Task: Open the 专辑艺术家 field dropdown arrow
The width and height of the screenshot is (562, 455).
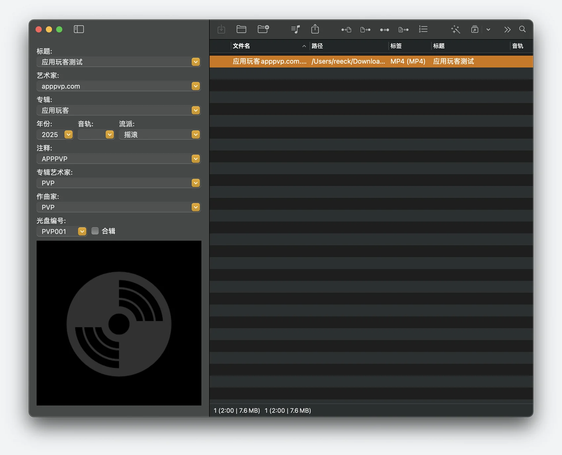Action: point(196,183)
